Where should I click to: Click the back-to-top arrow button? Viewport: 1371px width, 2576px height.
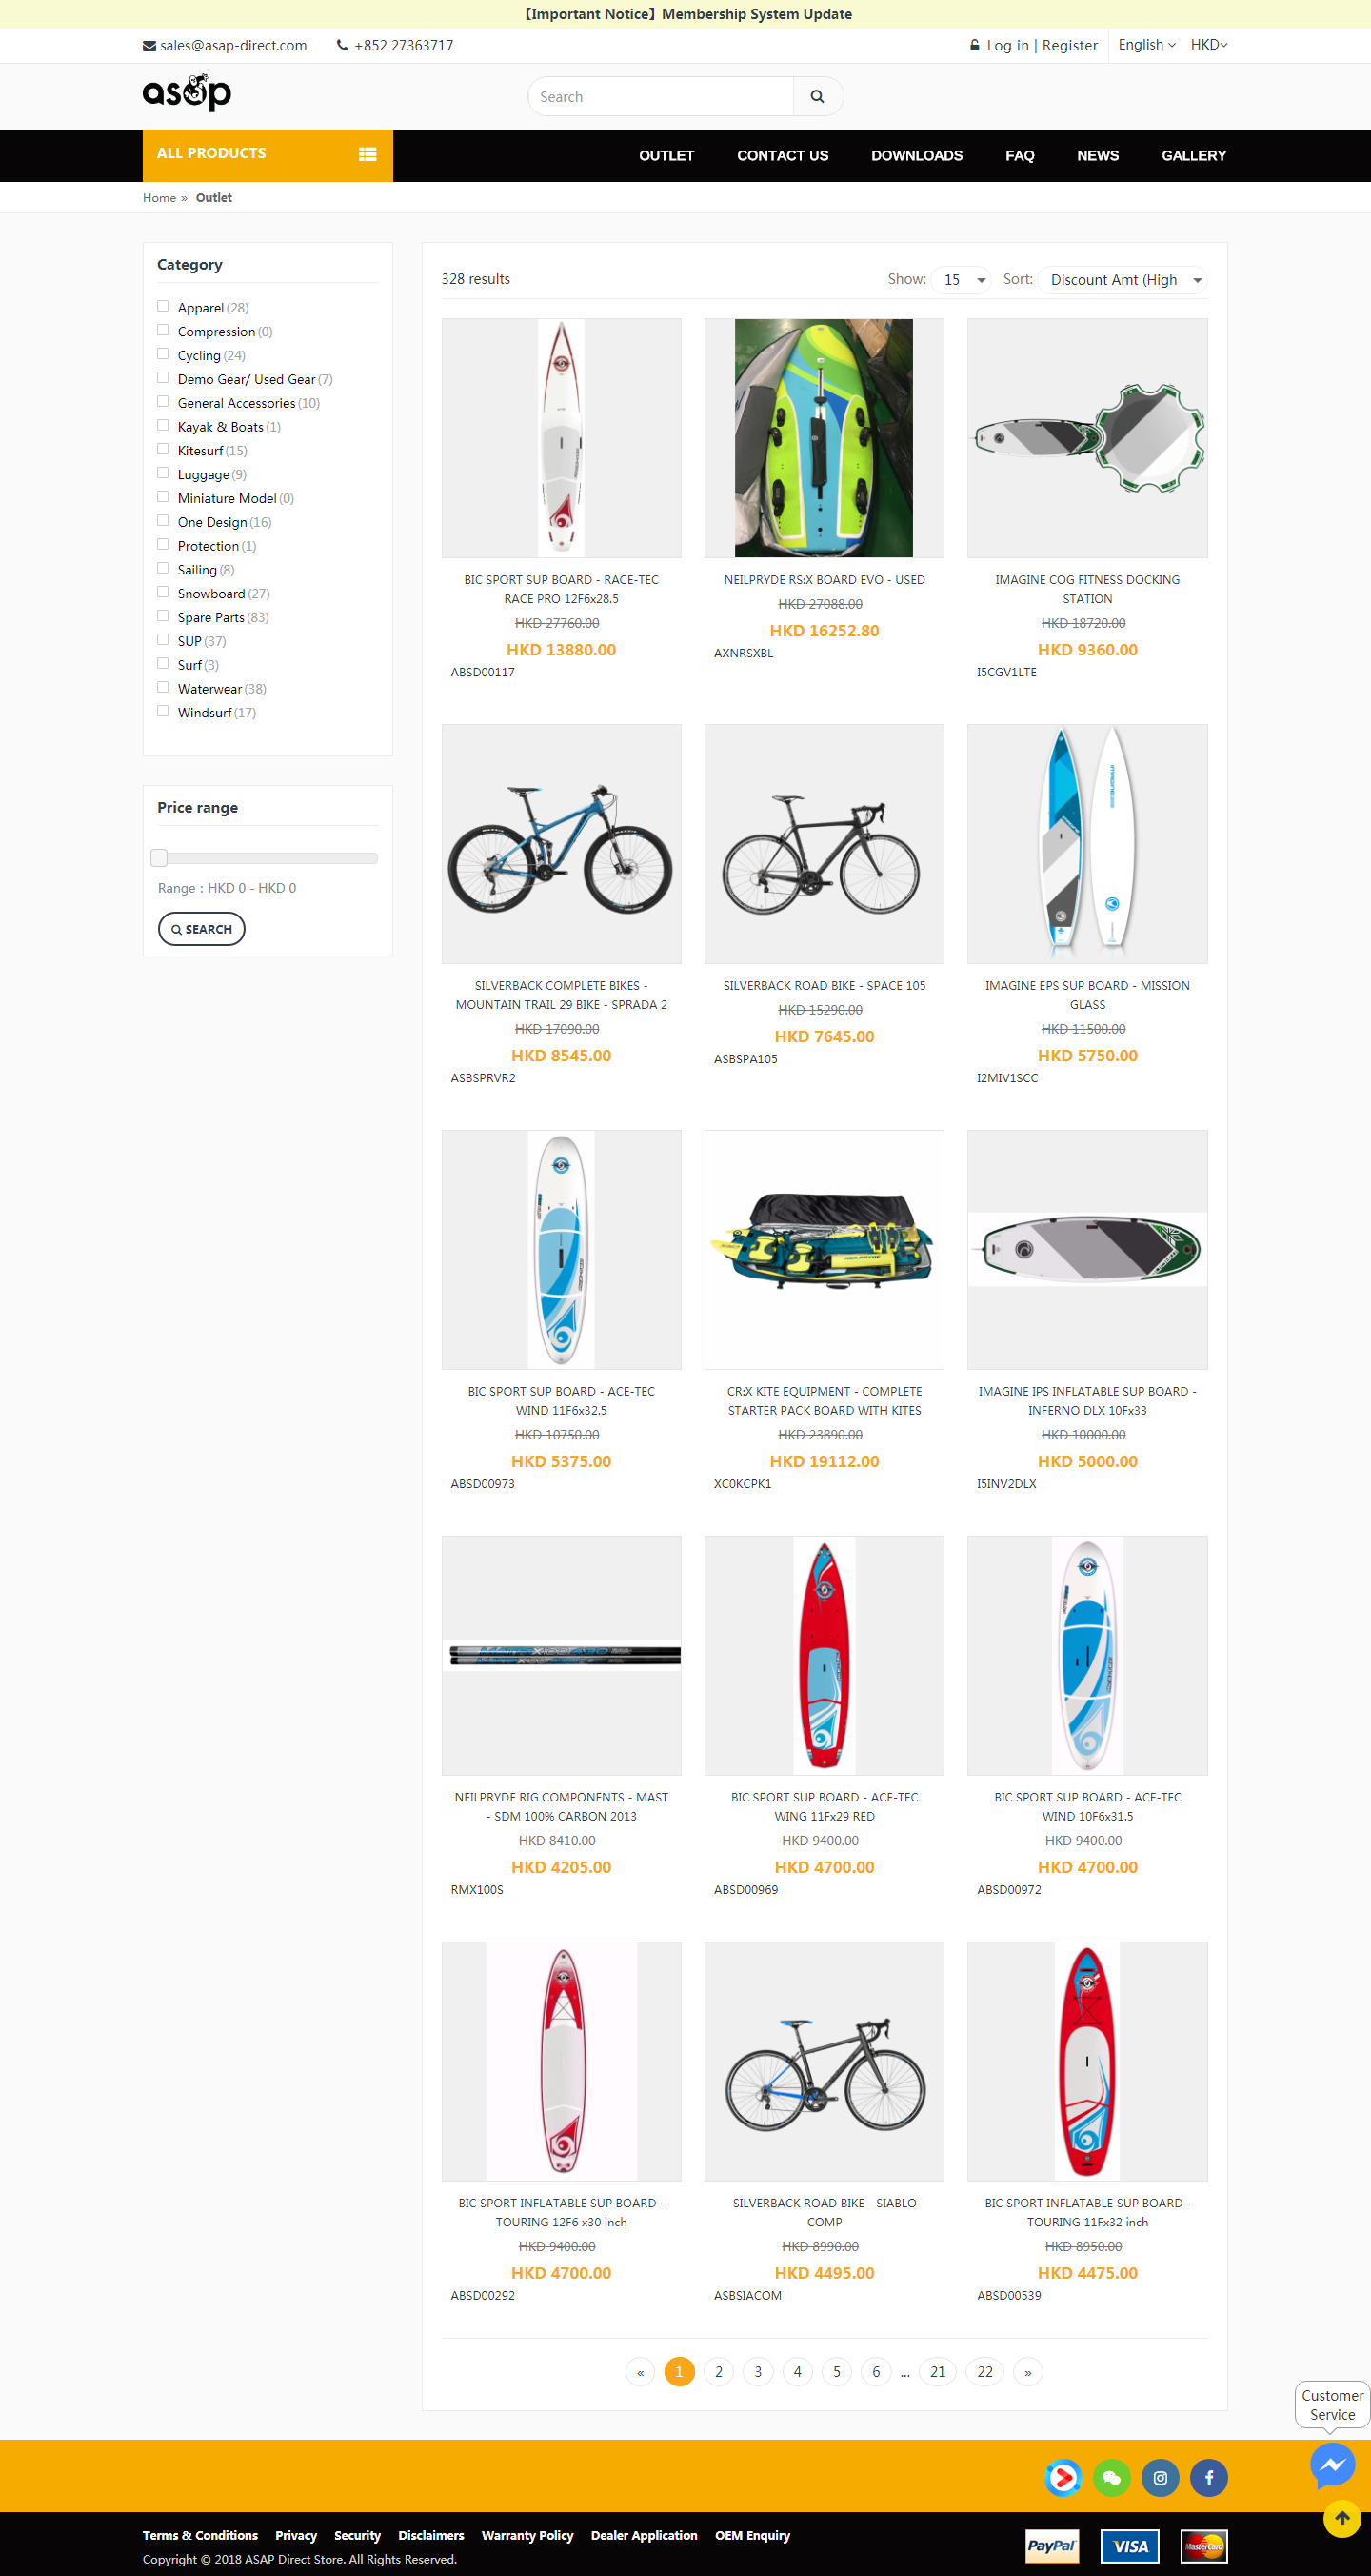pos(1342,2518)
